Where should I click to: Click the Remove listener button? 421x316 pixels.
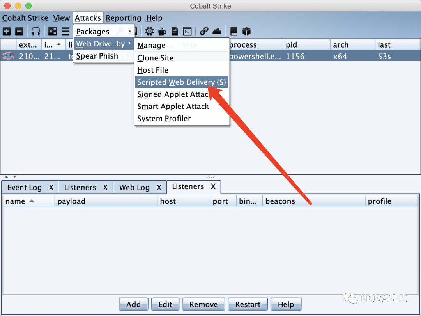(203, 304)
